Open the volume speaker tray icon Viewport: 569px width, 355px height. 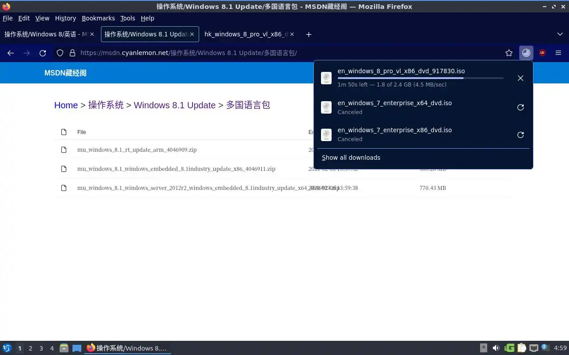coord(496,348)
